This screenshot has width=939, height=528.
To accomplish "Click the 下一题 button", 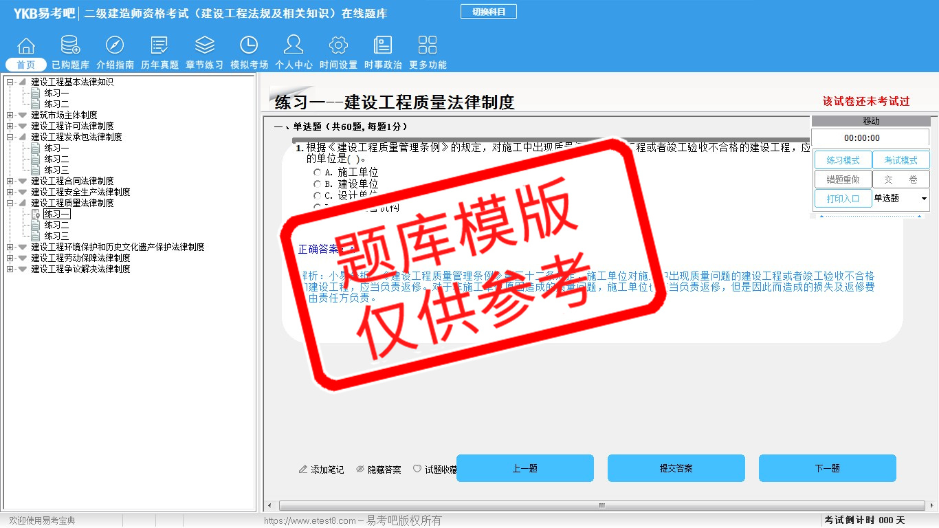I will pyautogui.click(x=827, y=468).
